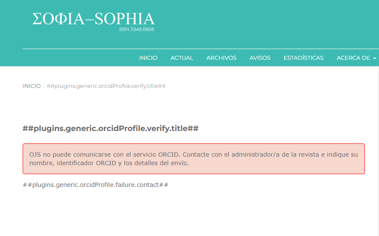
Task: Open the ESTADÍSTICAS page
Action: click(x=303, y=58)
